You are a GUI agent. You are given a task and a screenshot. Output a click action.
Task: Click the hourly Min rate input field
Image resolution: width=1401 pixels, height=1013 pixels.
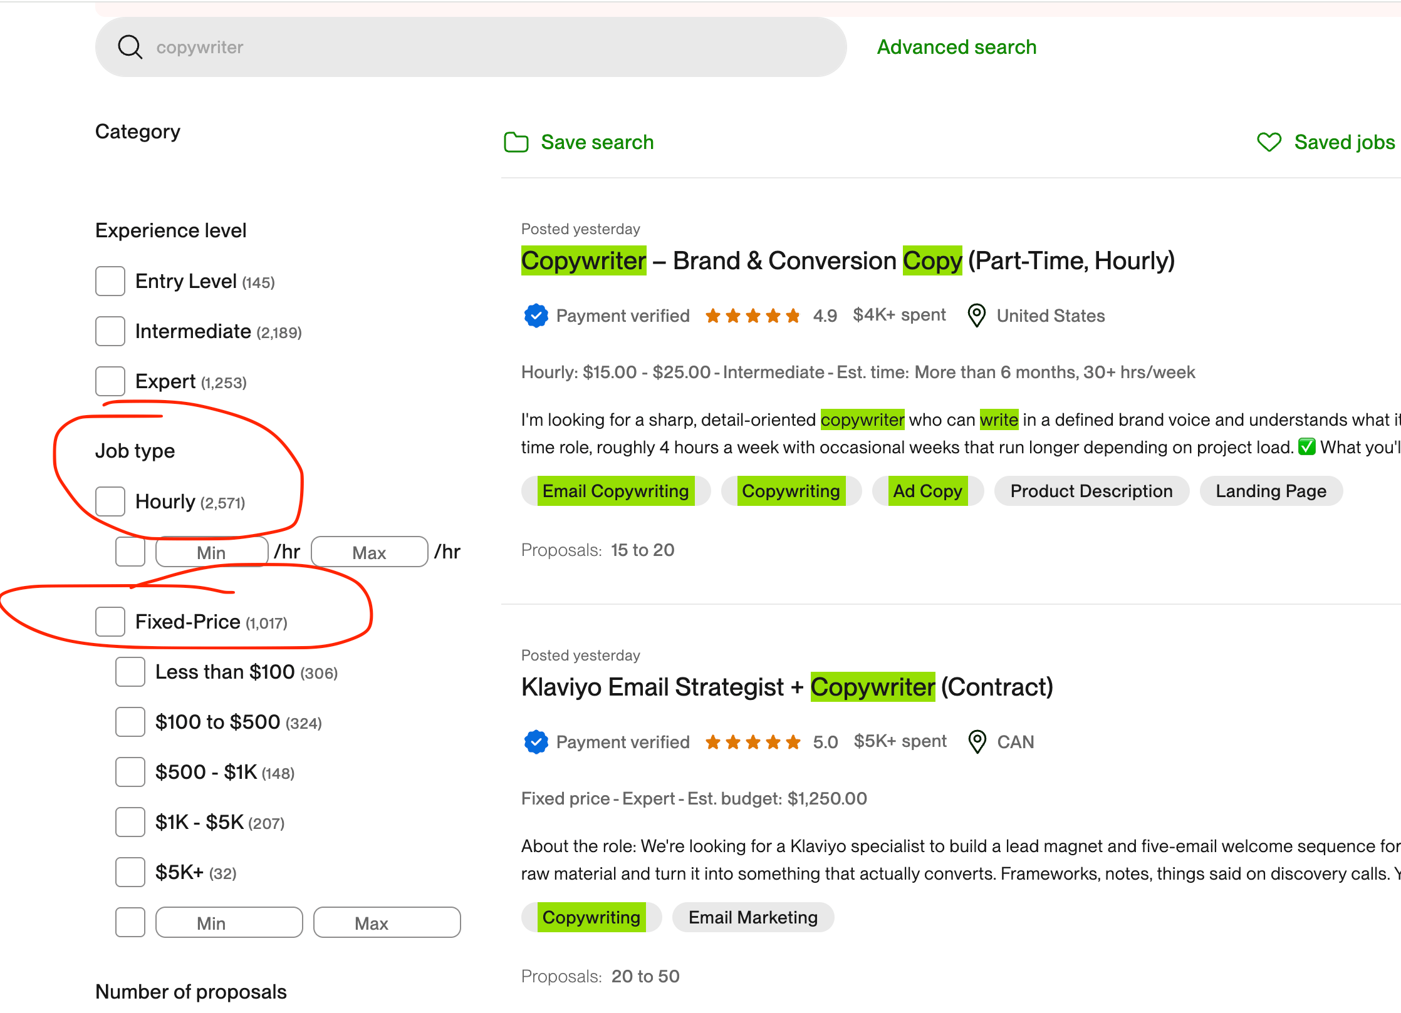212,552
